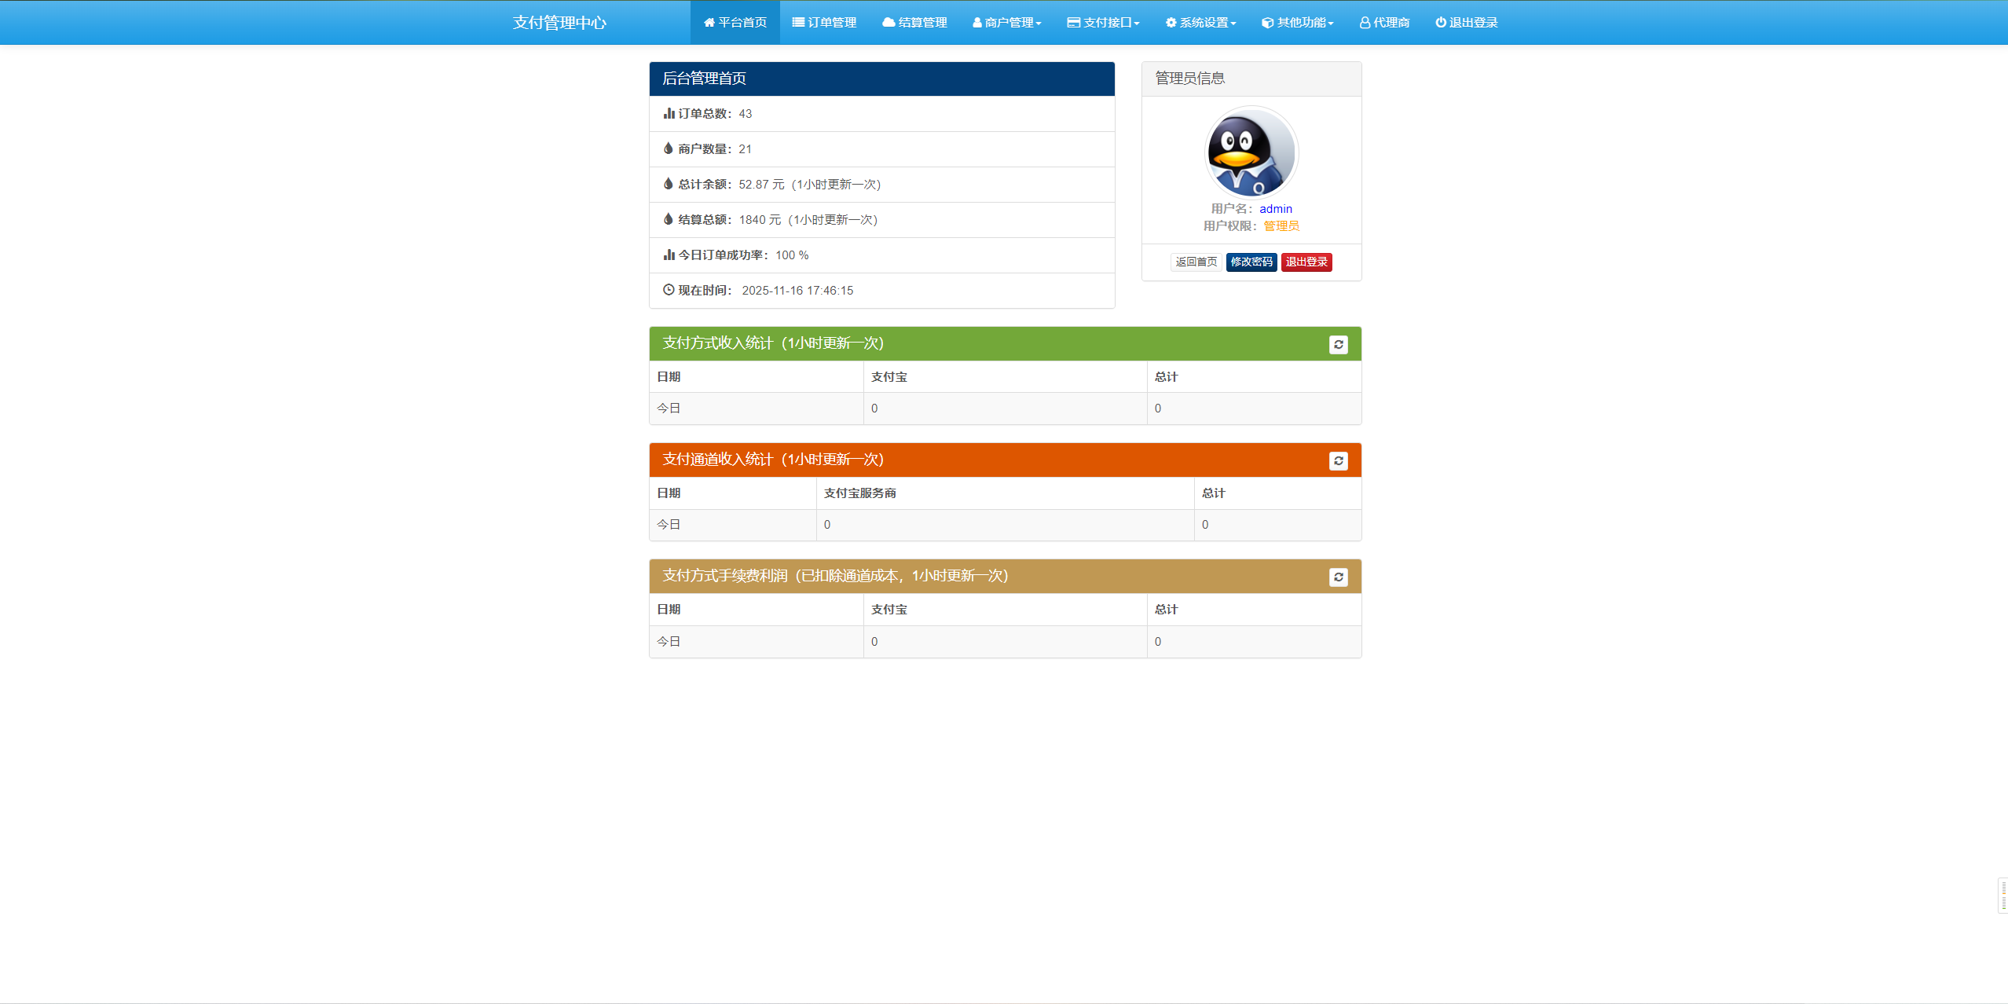This screenshot has height=1004, width=2008.
Task: Click the blue 修改密码 button
Action: 1251,262
